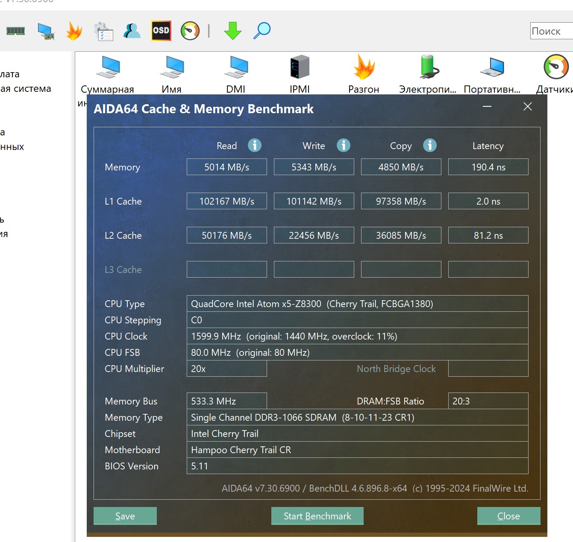The height and width of the screenshot is (542, 573).
Task: Click the Memory Type DDR3-1066 SDRAM field
Action: pyautogui.click(x=358, y=417)
